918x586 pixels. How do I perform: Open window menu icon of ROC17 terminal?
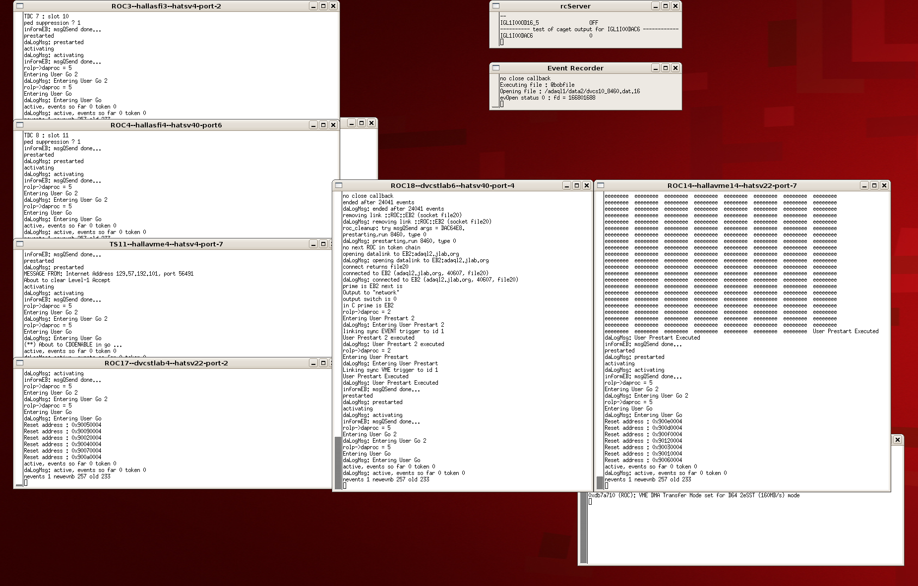point(20,363)
